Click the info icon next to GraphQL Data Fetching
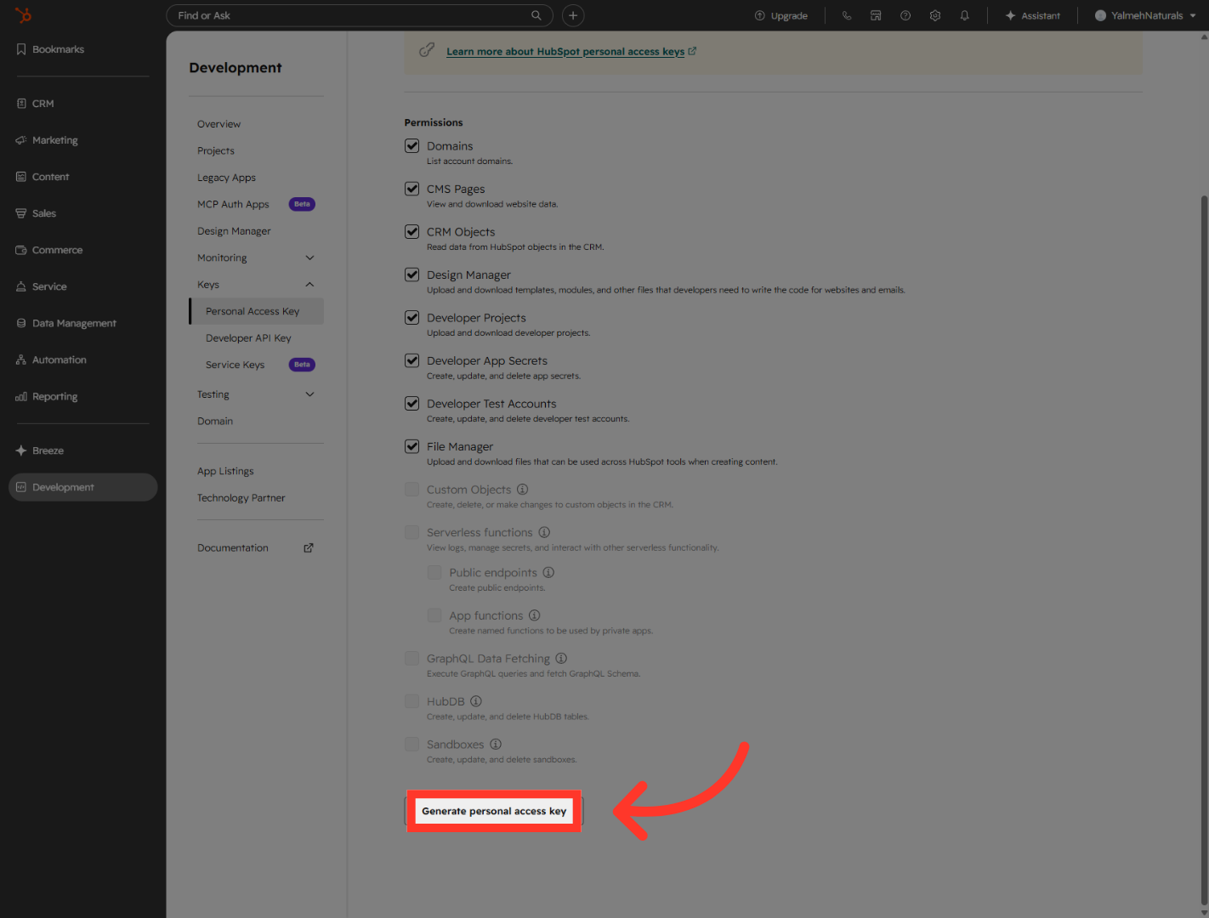This screenshot has width=1209, height=918. click(561, 659)
